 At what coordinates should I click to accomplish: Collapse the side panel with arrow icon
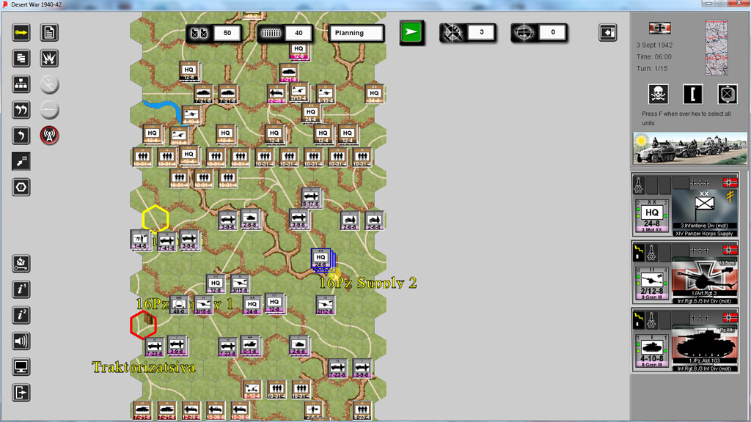(x=608, y=32)
